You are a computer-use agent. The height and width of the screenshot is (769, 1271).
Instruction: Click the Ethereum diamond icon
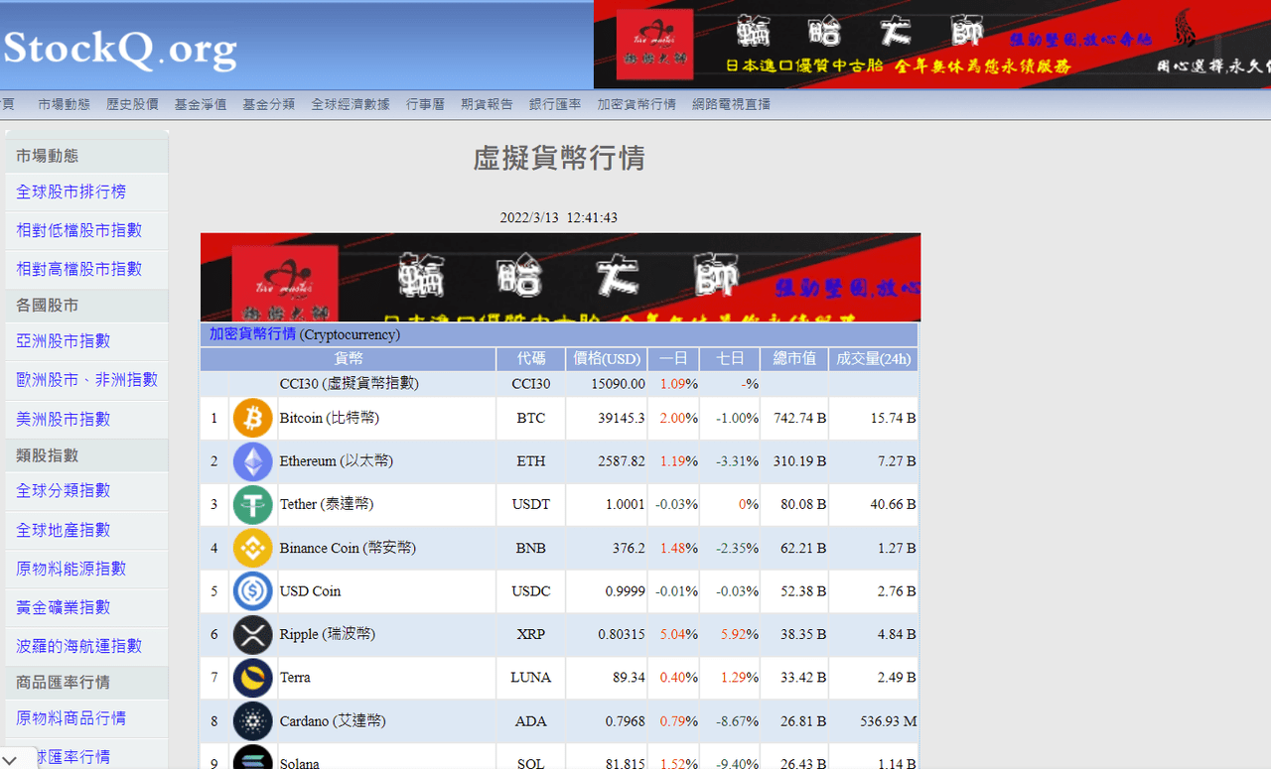[252, 460]
